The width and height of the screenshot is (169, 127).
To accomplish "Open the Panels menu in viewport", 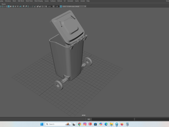I will pos(4,4).
